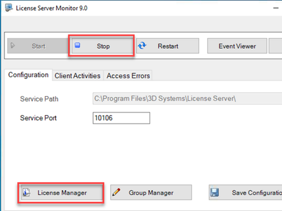Open the Event Viewer

[237, 46]
